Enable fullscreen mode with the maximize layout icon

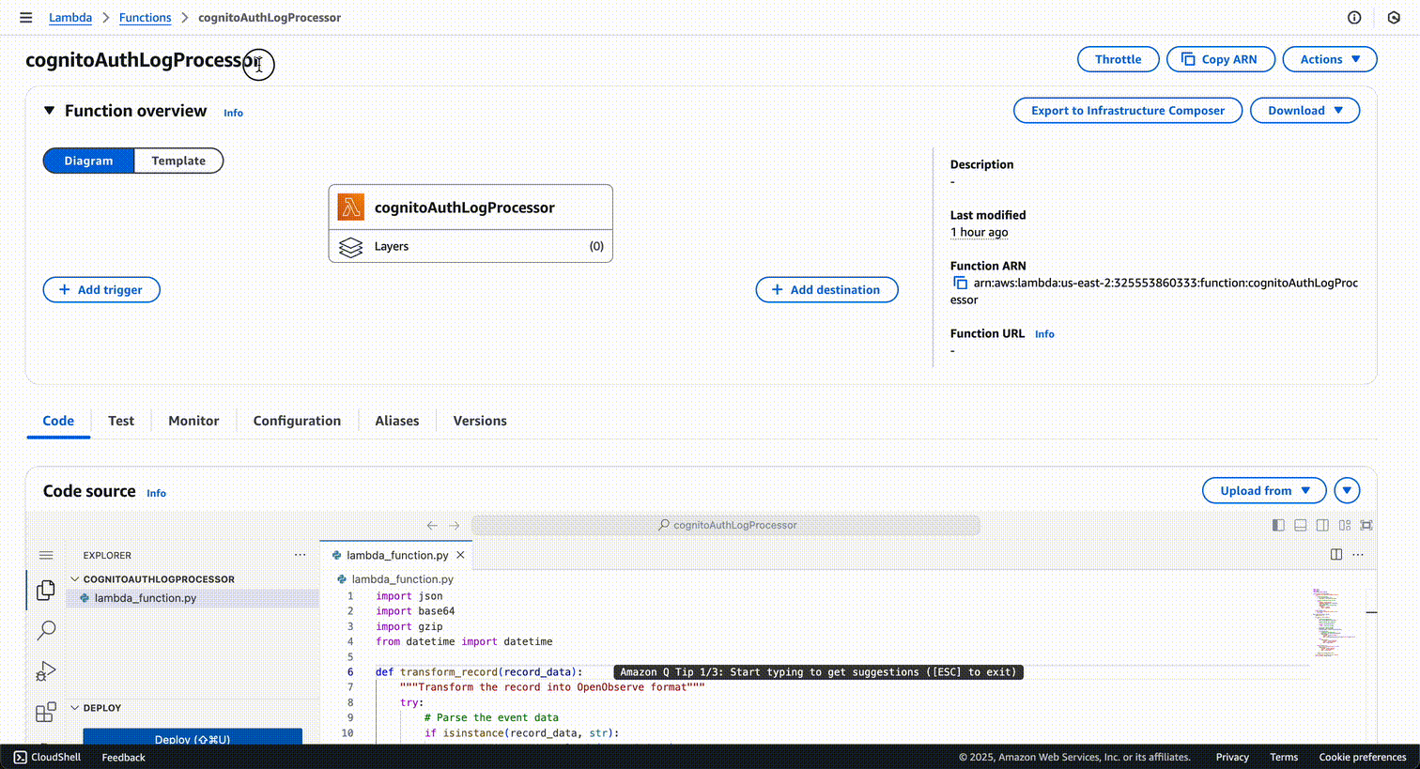point(1366,525)
